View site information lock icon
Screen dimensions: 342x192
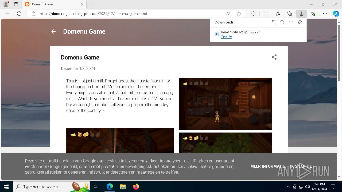[34, 14]
